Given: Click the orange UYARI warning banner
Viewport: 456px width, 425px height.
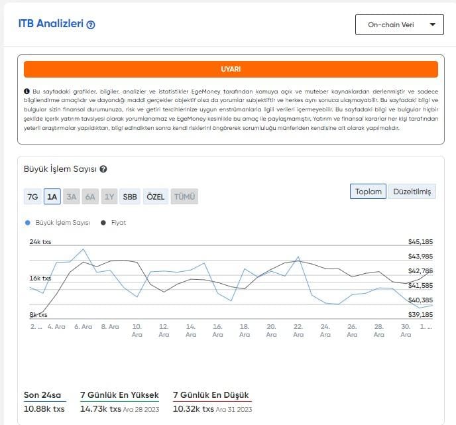Looking at the screenshot, I should [x=231, y=69].
